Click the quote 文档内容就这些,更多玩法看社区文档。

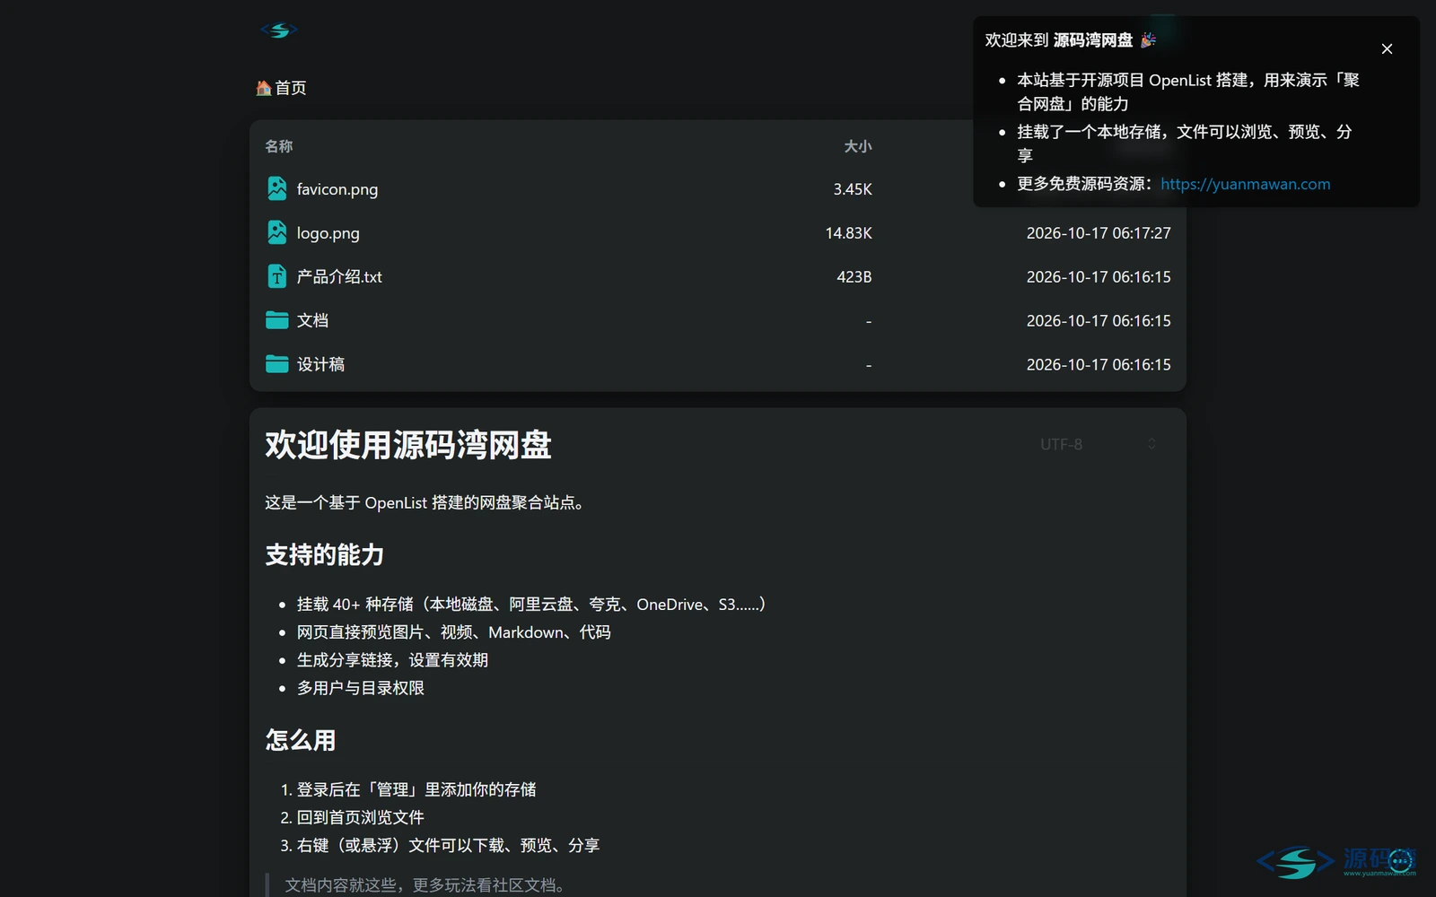click(427, 885)
